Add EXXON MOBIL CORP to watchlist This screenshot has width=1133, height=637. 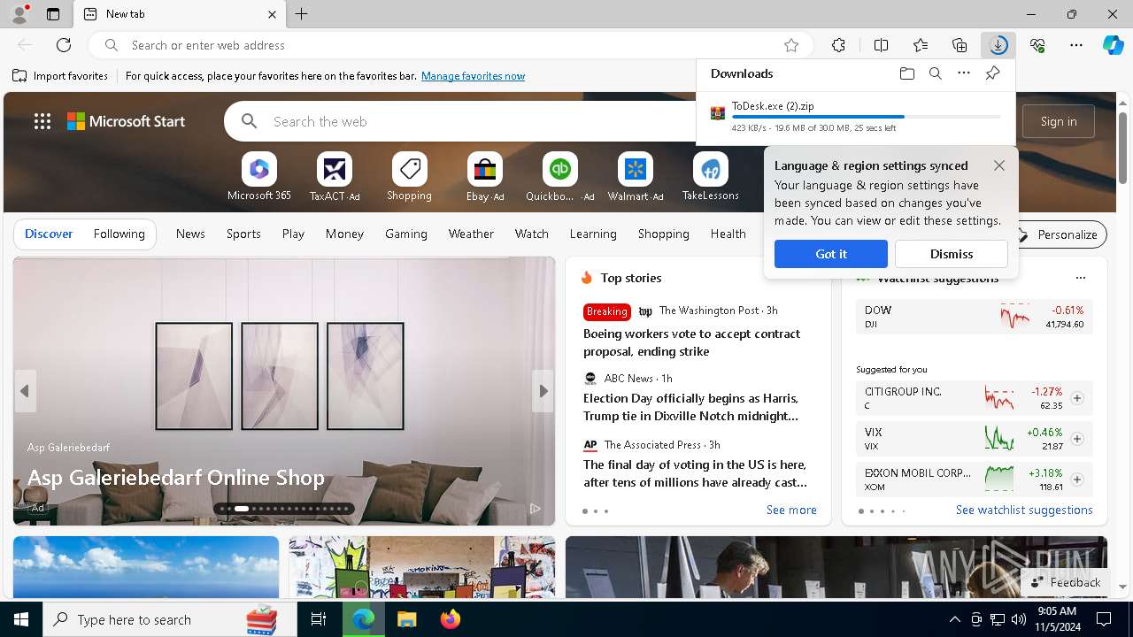tap(1077, 480)
